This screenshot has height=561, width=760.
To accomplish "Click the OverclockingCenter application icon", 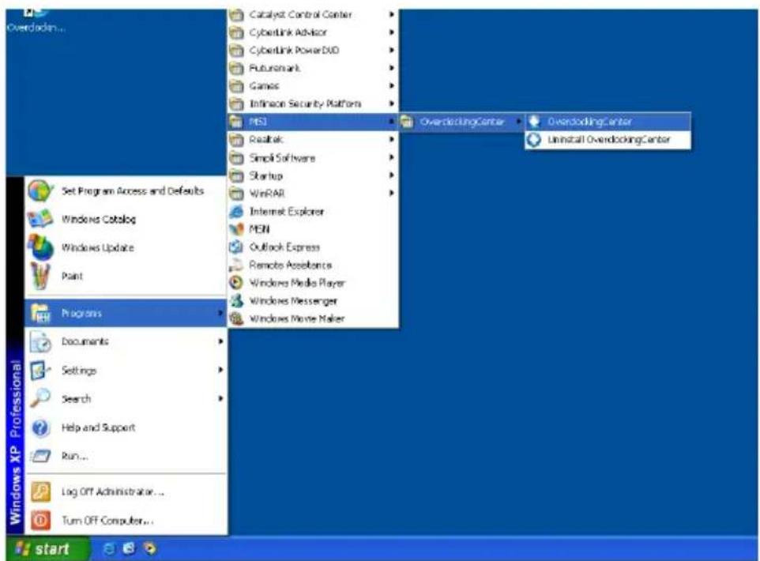I will point(534,121).
